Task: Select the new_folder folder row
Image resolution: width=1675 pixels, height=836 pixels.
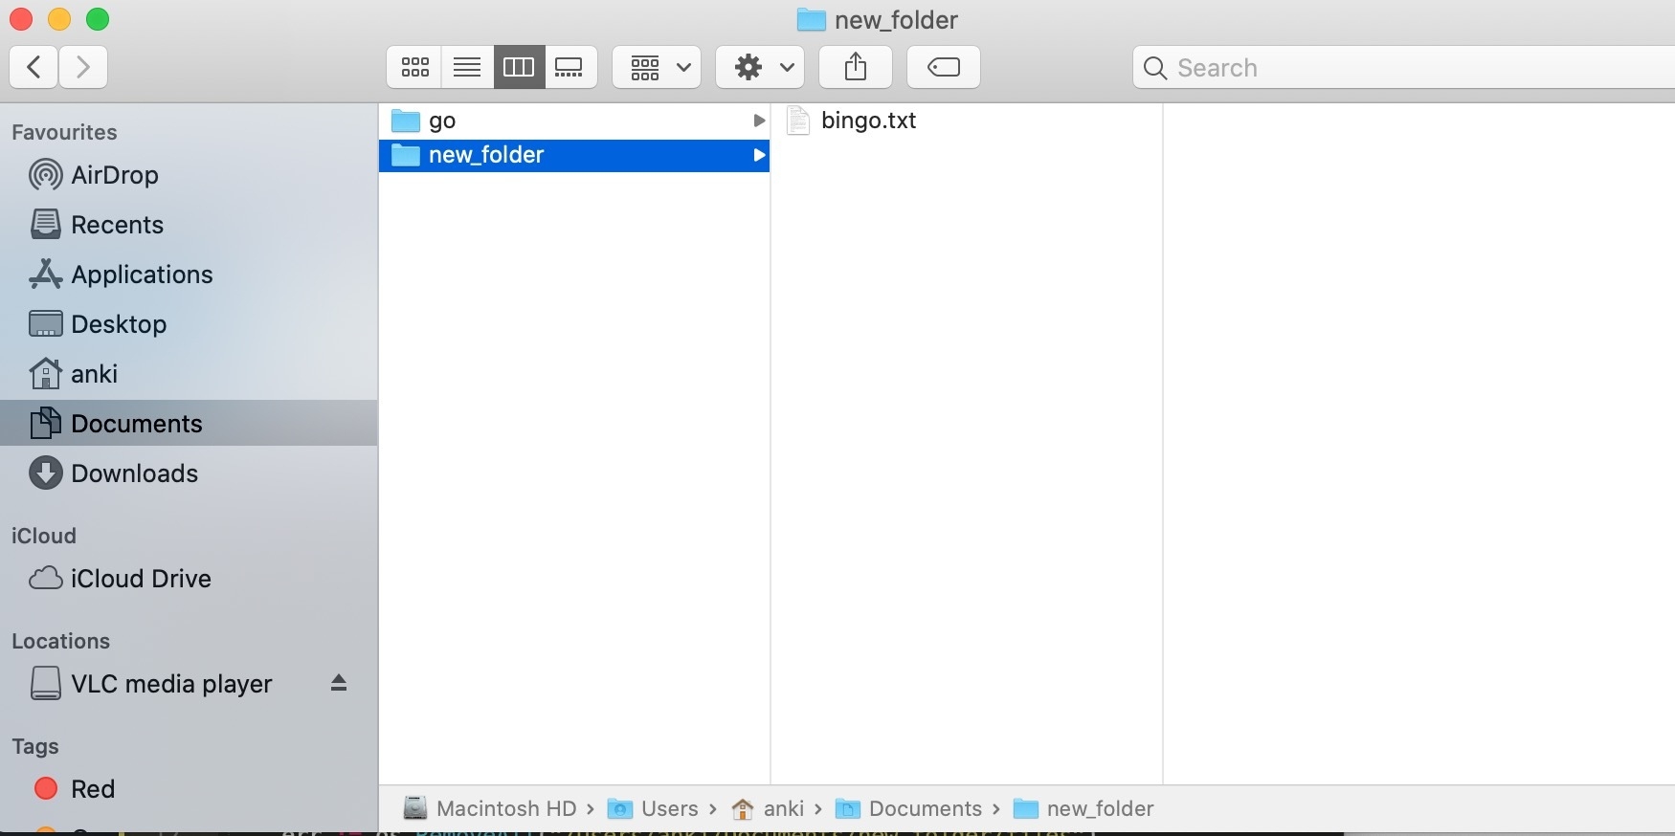Action: pos(574,155)
